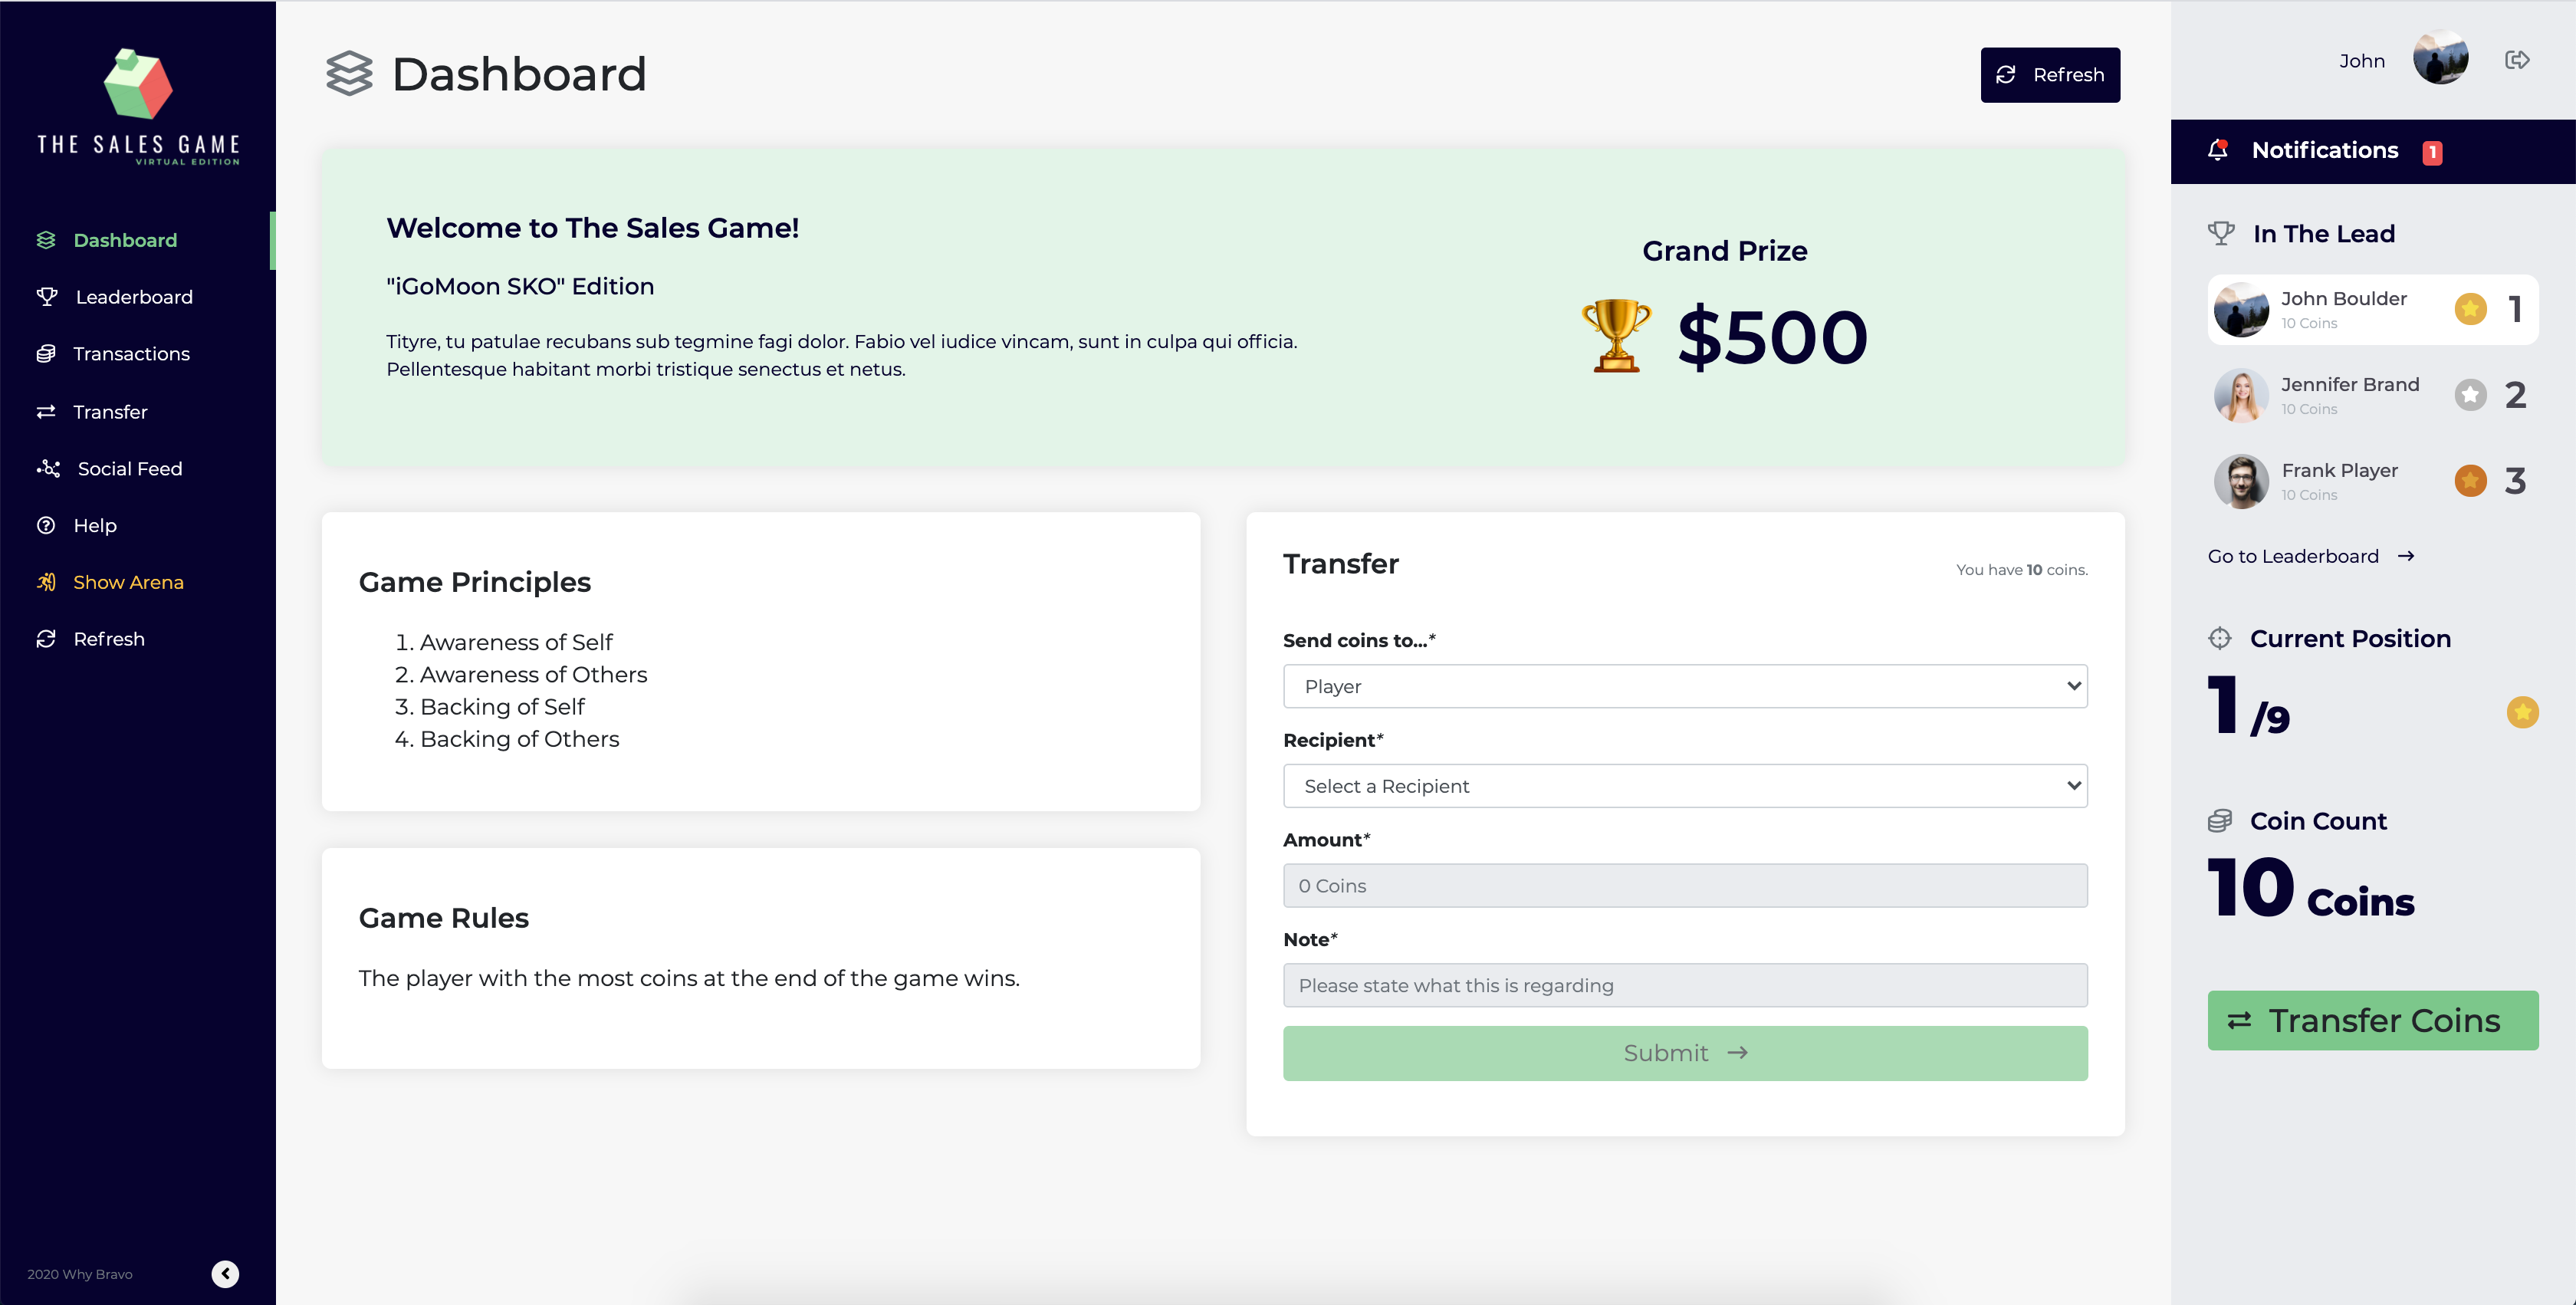Navigate to Transactions in the sidebar
This screenshot has height=1305, width=2576.
tap(131, 354)
